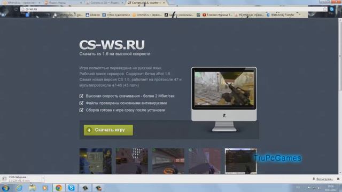Click the first dark game icon in the taskbar
Screen dimensions: 342x192
(x=85, y=188)
